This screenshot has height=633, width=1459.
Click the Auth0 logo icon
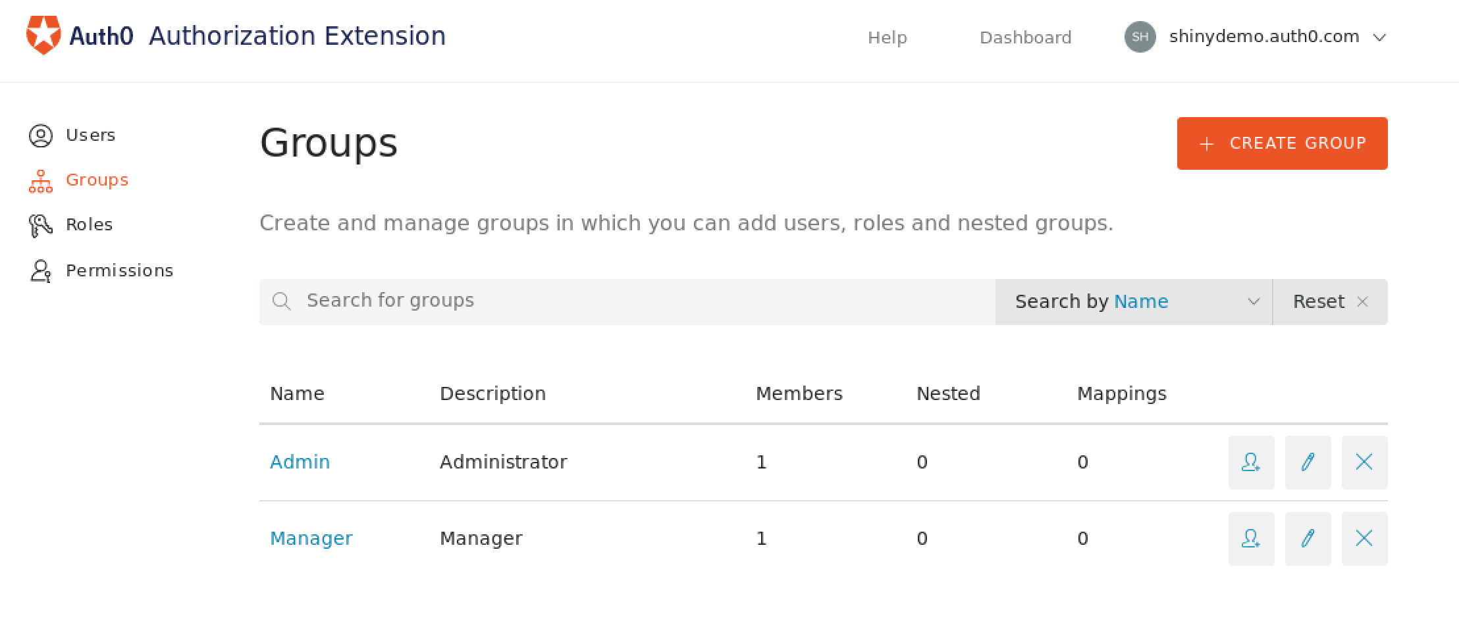coord(43,36)
